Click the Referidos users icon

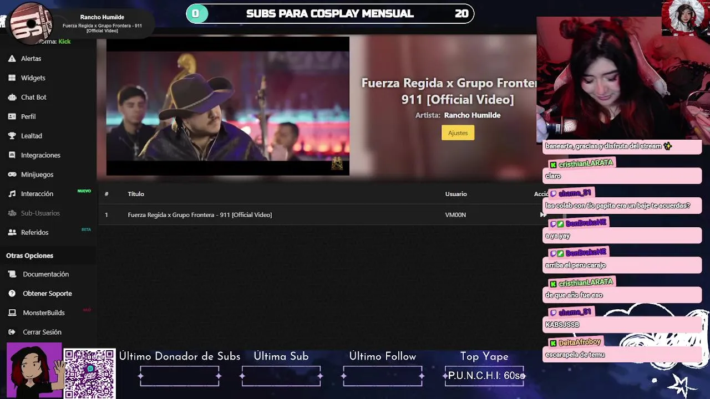[x=12, y=233]
